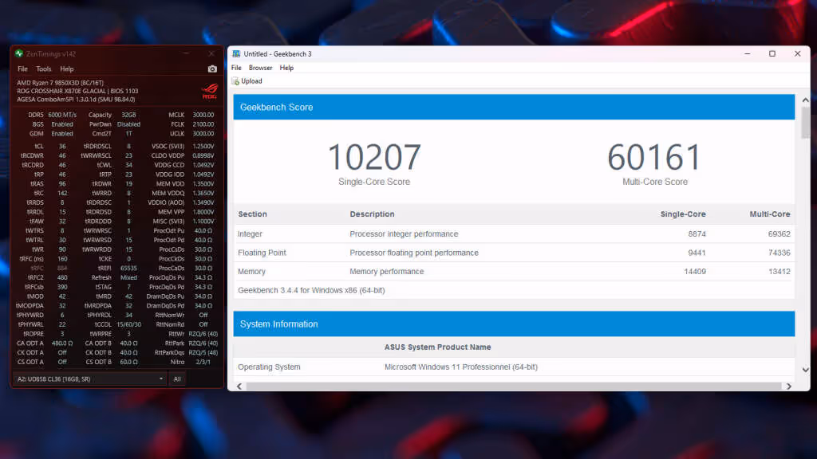The image size is (817, 459).
Task: Click the scroll right arrow in Geekbench
Action: coord(789,386)
